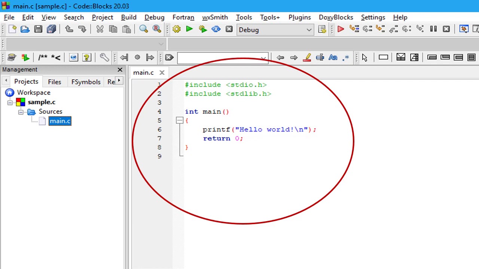Click the Paste clipboard icon
The image size is (479, 269).
tap(126, 30)
